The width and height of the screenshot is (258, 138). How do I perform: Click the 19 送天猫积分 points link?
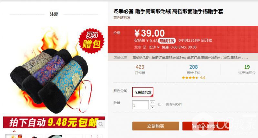coord(247,69)
